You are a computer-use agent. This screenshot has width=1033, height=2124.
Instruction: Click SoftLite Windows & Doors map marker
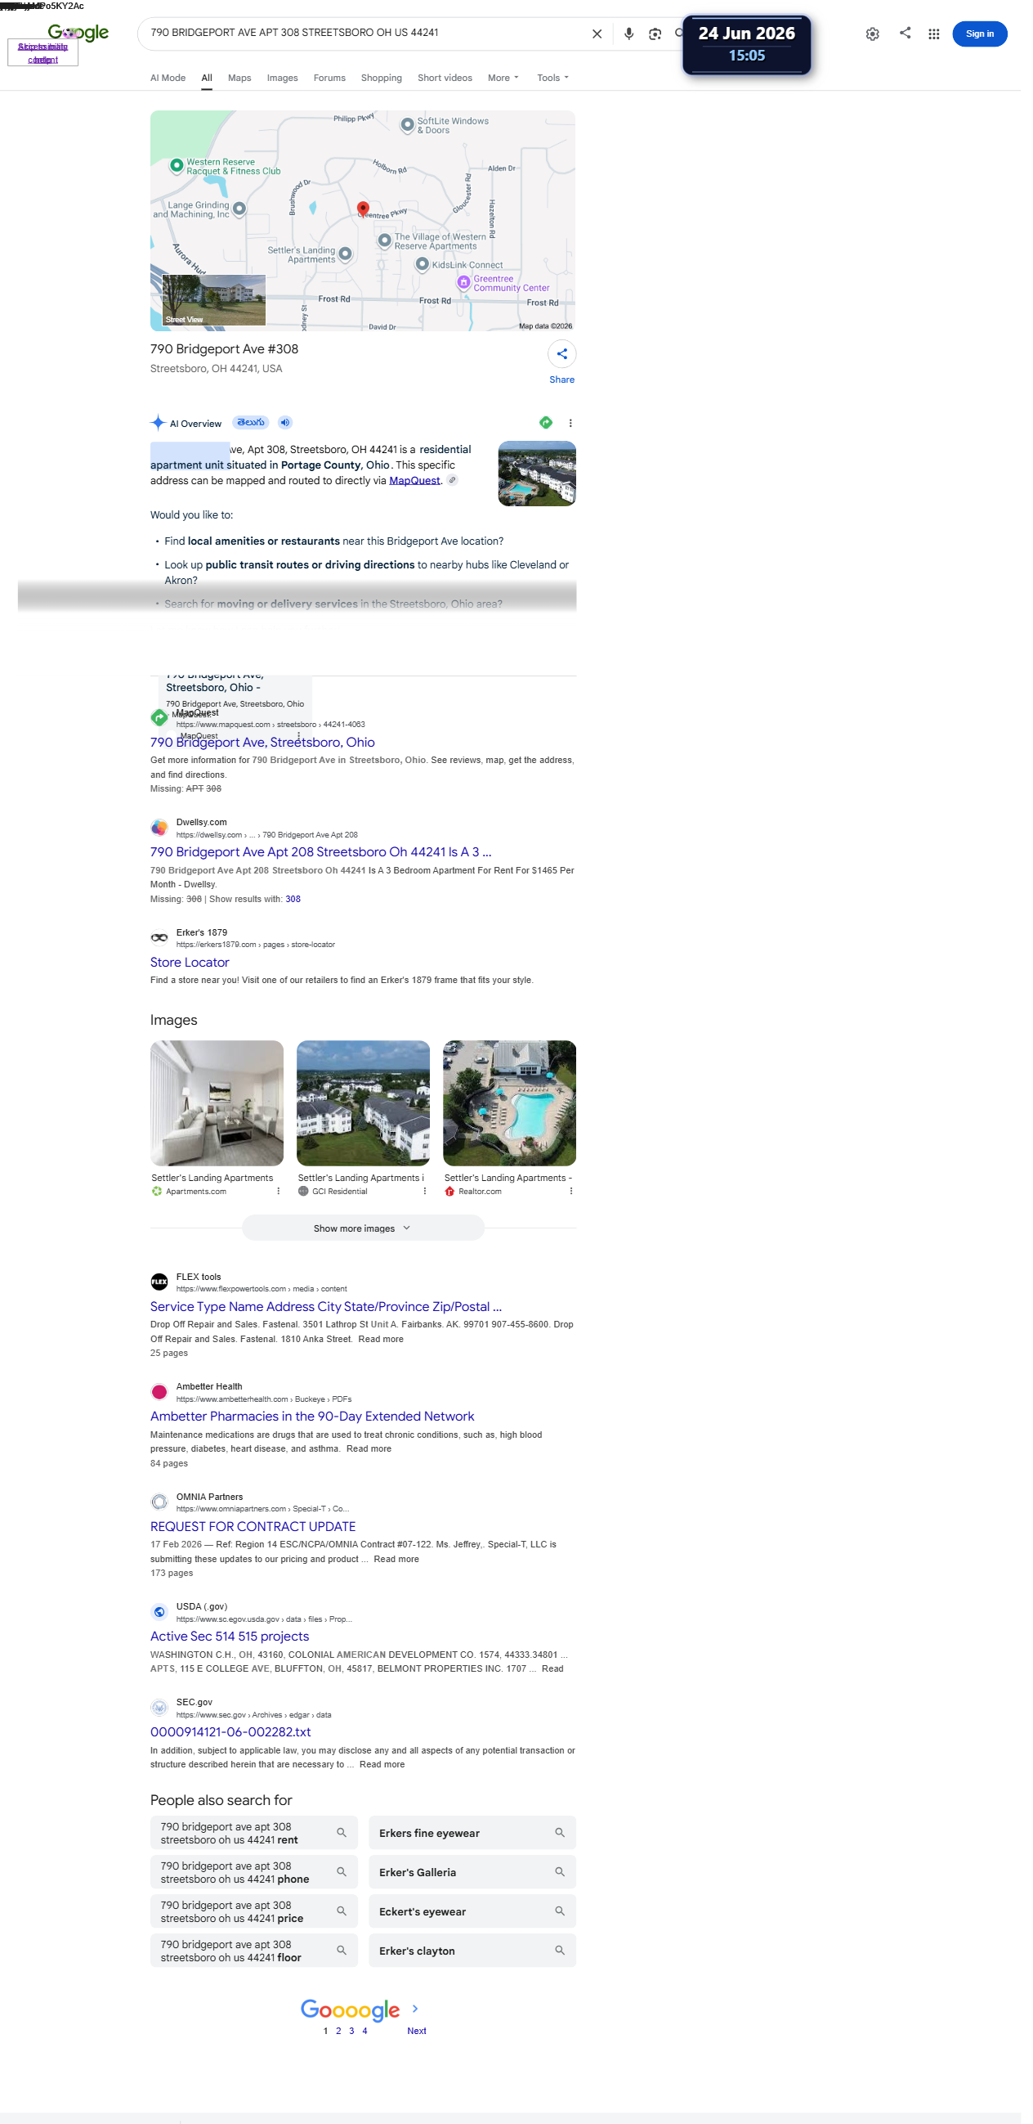click(x=412, y=126)
